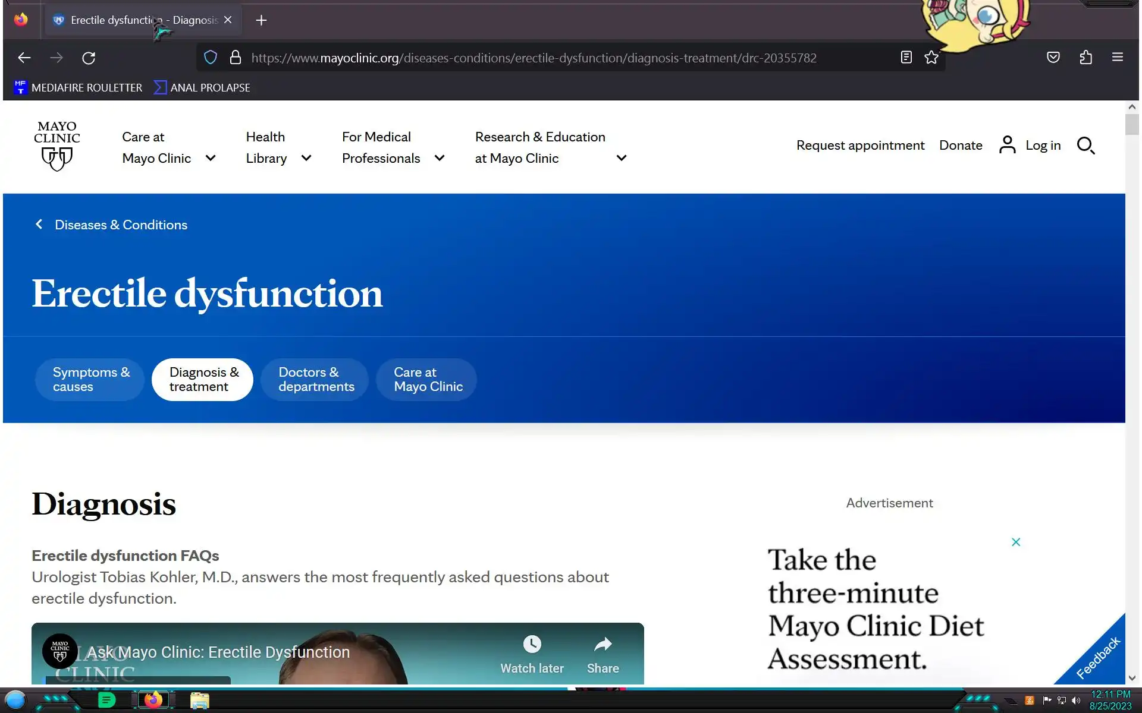Click the page vertical scrollbar thumb
1142x713 pixels.
(1131, 125)
